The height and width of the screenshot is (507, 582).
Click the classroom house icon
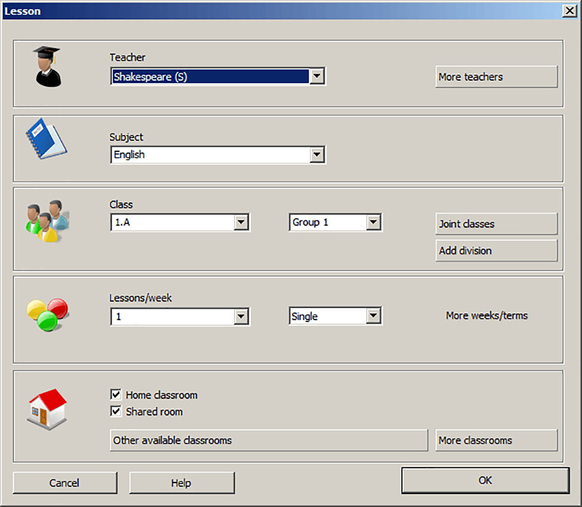[48, 409]
